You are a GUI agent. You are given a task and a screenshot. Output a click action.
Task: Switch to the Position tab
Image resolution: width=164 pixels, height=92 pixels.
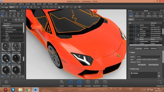146,48
